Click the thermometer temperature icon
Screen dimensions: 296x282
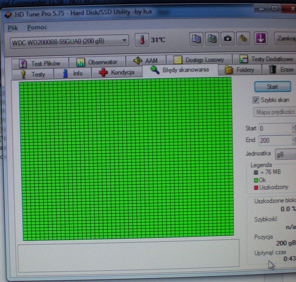pos(142,40)
